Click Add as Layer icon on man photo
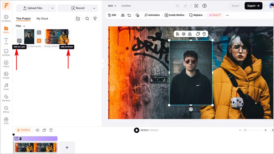This screenshot has width=274, height=154. coord(19,41)
